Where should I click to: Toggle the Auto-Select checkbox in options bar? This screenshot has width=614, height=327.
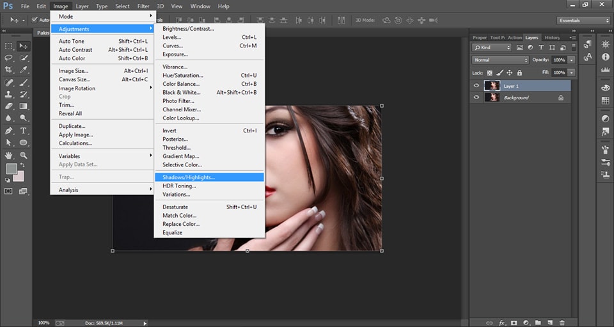[x=33, y=20]
